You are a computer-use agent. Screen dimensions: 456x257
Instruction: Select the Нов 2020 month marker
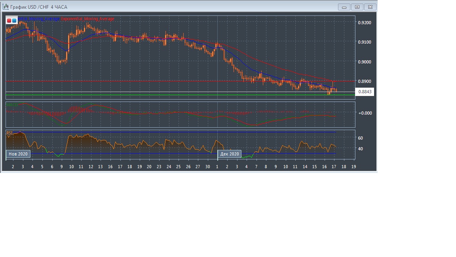tap(18, 154)
